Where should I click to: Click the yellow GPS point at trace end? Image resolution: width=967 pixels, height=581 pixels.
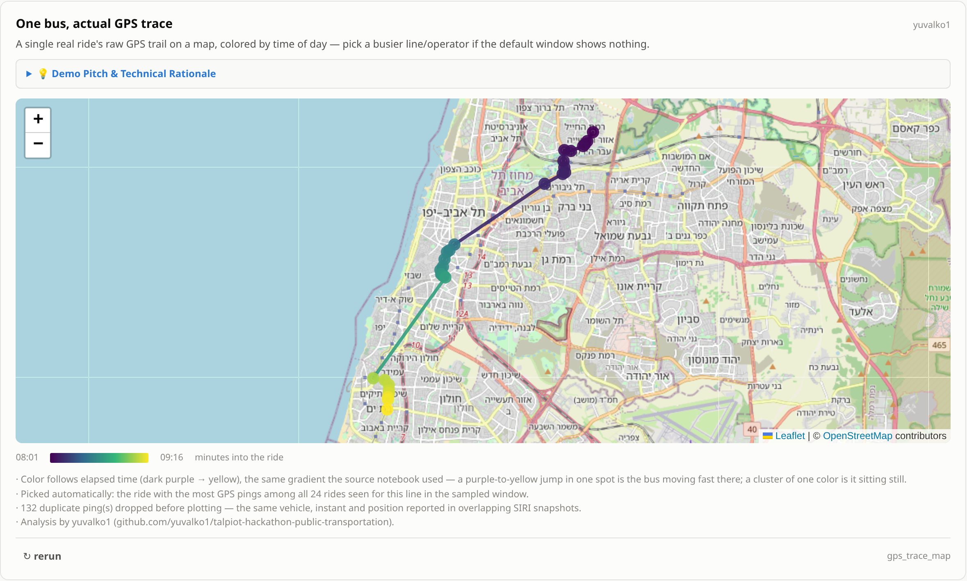click(x=387, y=409)
